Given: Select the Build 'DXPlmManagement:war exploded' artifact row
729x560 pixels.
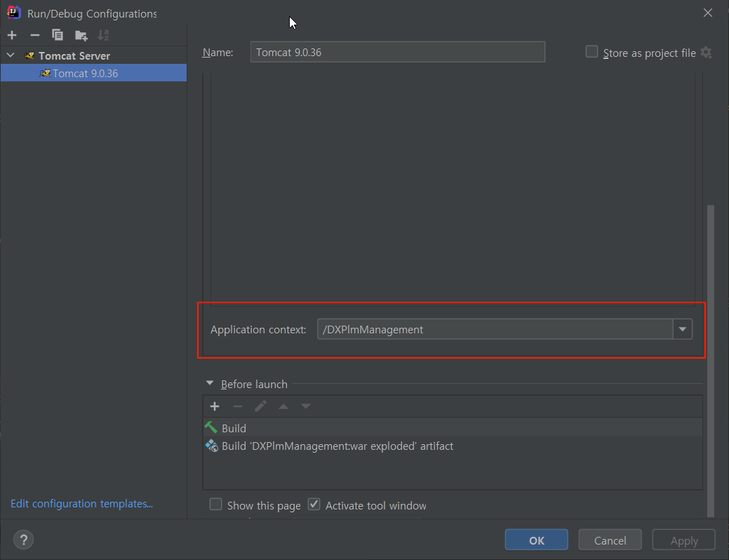Looking at the screenshot, I should pos(453,446).
